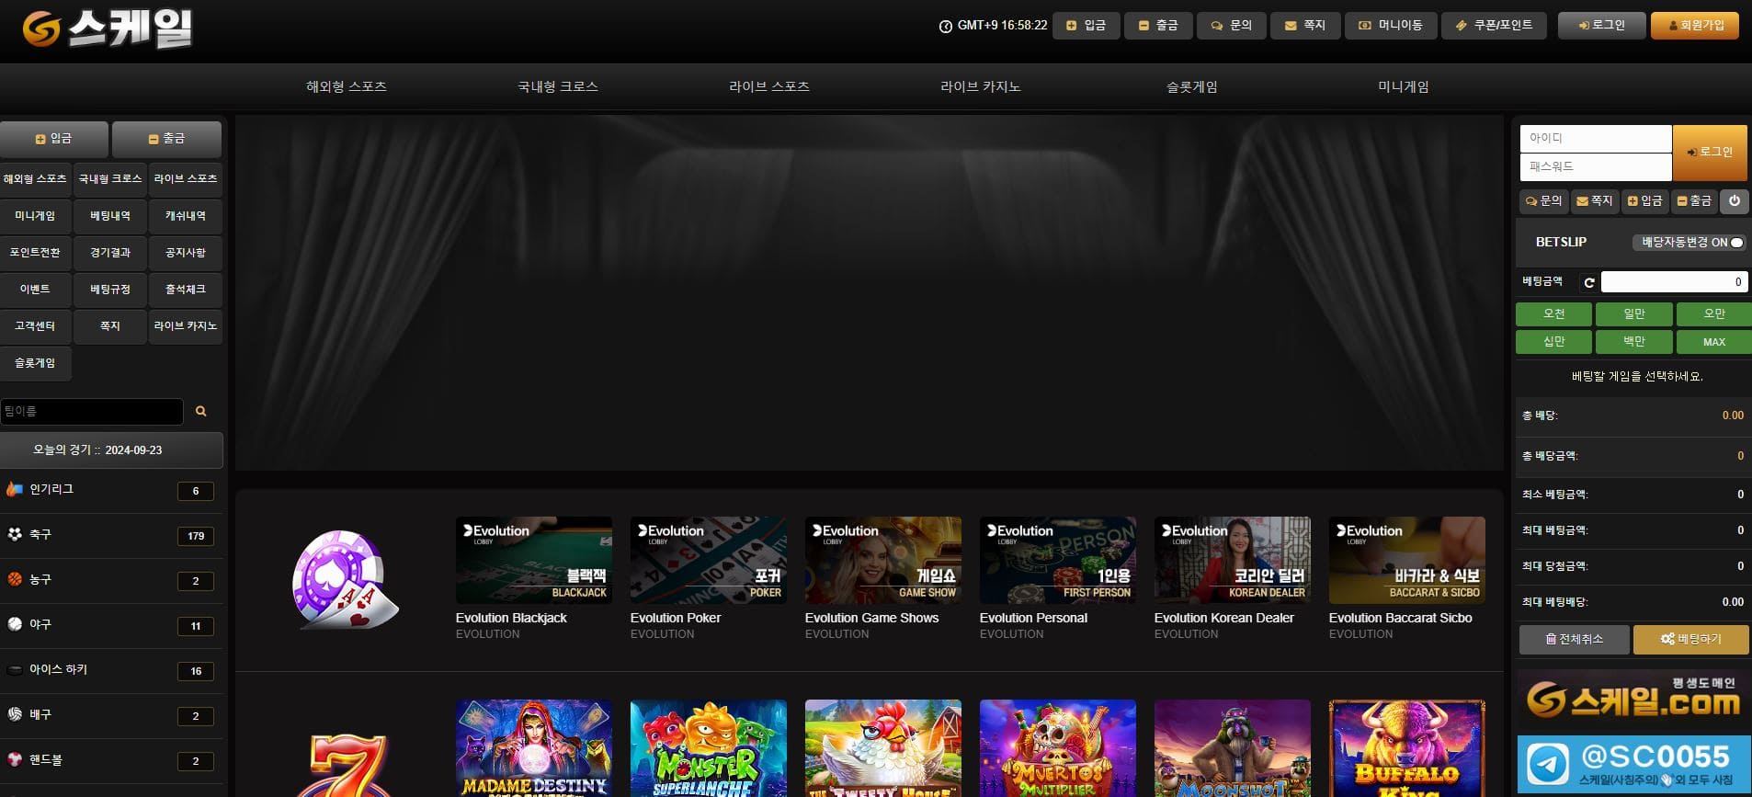Click the 베팅하기 button
Image resolution: width=1752 pixels, height=797 pixels.
click(1691, 639)
